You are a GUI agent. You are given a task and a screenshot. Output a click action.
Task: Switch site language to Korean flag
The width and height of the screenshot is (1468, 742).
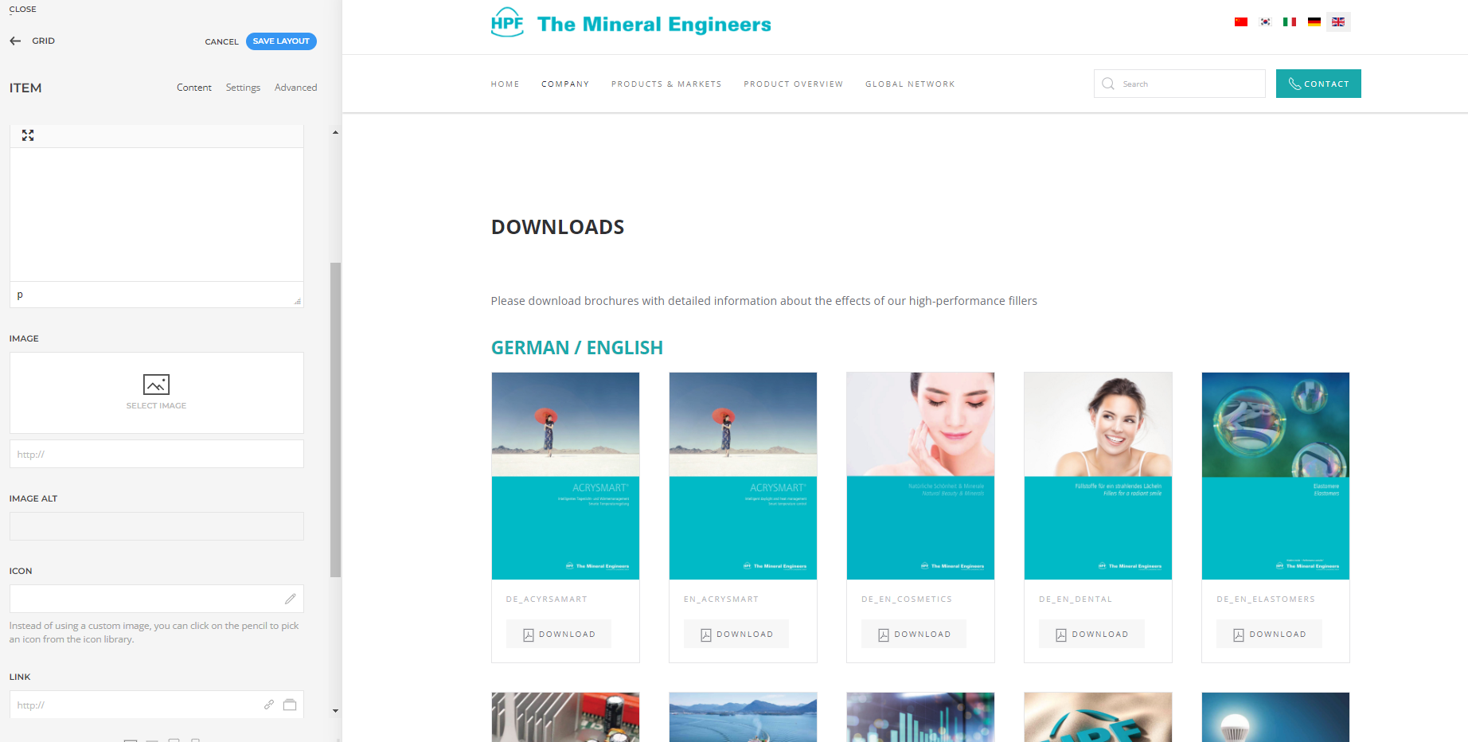point(1265,21)
